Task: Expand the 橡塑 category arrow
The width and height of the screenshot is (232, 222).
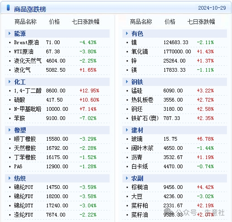Action: pos(10,130)
